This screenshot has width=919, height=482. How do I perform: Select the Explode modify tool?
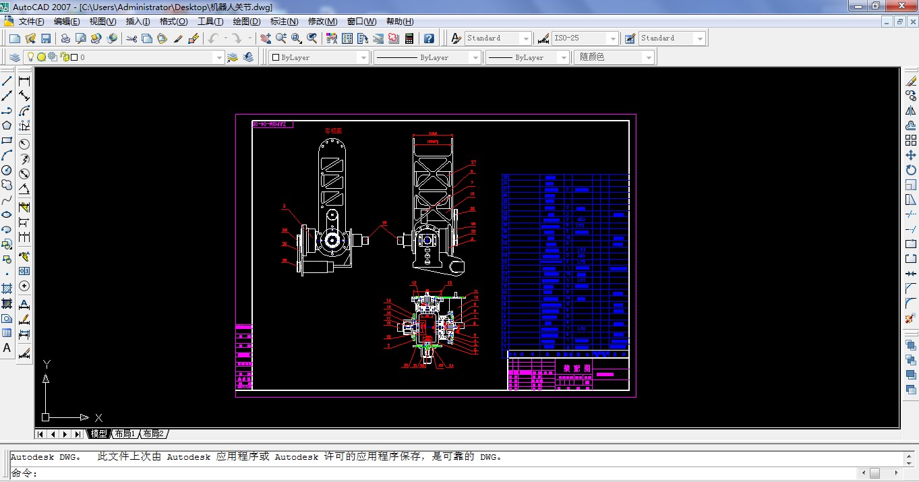pyautogui.click(x=911, y=318)
